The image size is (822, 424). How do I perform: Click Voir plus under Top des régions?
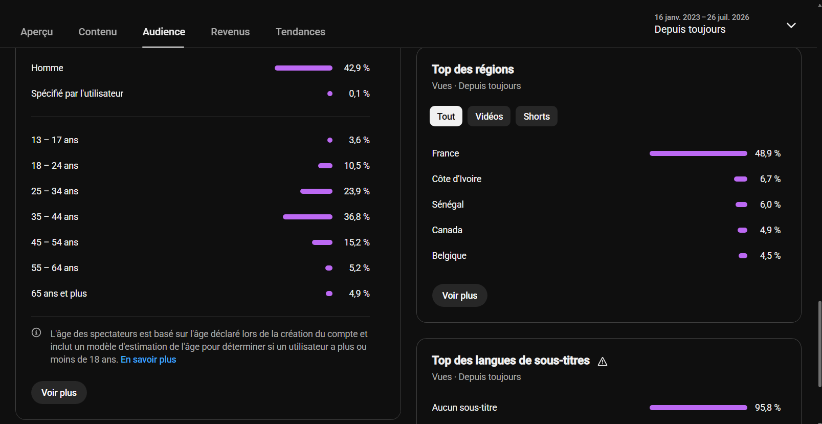[x=460, y=295]
